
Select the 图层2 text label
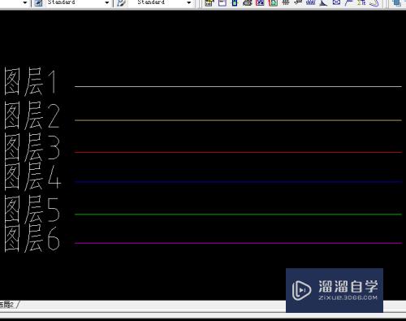click(32, 115)
